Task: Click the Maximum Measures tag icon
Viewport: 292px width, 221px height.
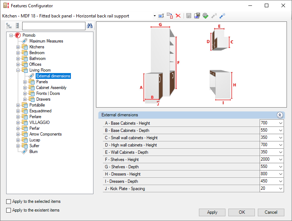Action: point(25,41)
